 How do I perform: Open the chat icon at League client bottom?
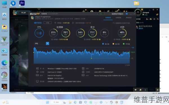click(135, 90)
